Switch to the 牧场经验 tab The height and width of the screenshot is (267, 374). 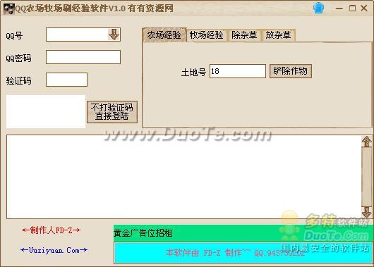coord(206,35)
